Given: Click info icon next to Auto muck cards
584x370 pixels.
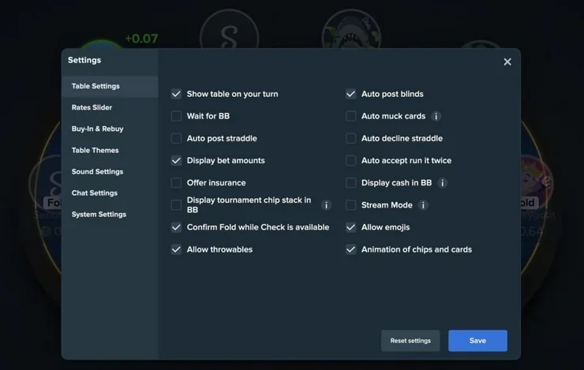Looking at the screenshot, I should pos(436,116).
